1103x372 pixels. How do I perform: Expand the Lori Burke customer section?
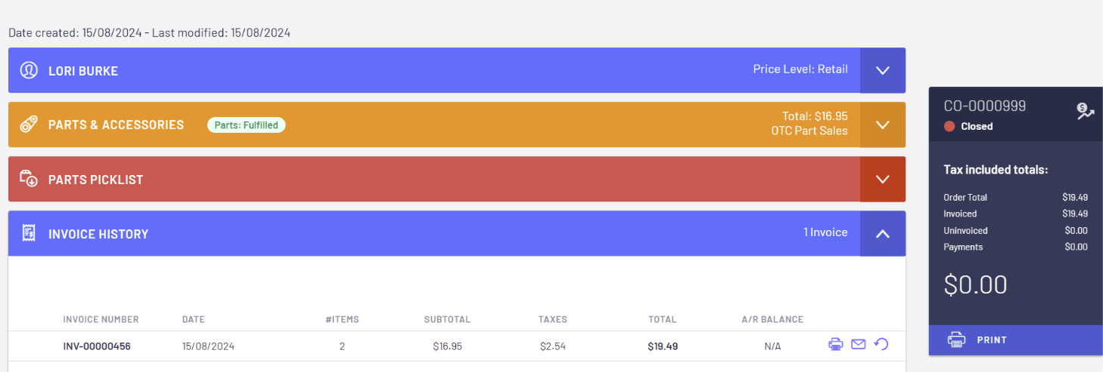tap(882, 70)
